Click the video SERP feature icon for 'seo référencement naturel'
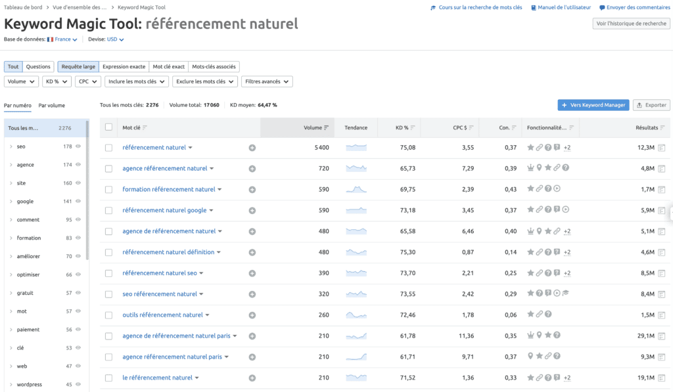 tap(557, 294)
